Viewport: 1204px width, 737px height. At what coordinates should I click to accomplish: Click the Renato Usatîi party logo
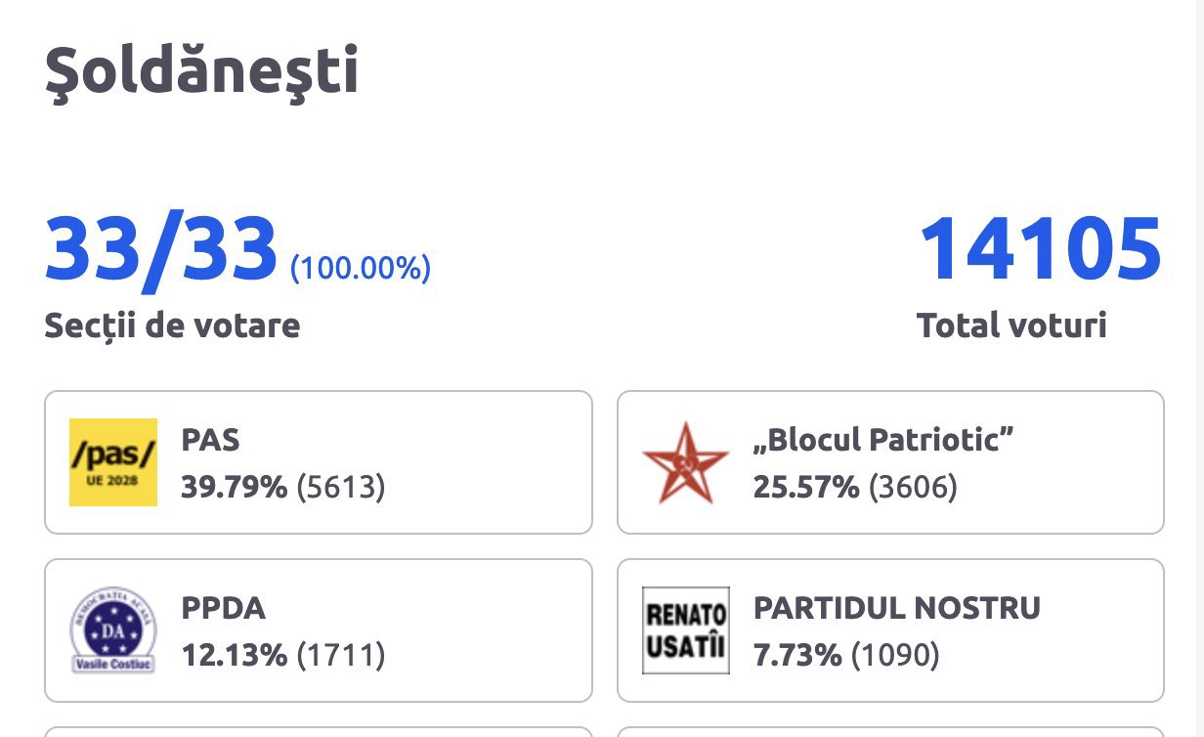coord(685,630)
